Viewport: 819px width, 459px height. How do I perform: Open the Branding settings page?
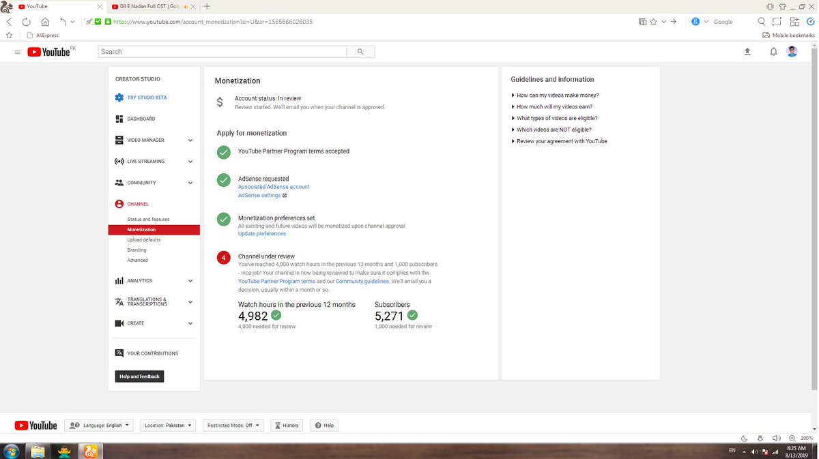136,250
